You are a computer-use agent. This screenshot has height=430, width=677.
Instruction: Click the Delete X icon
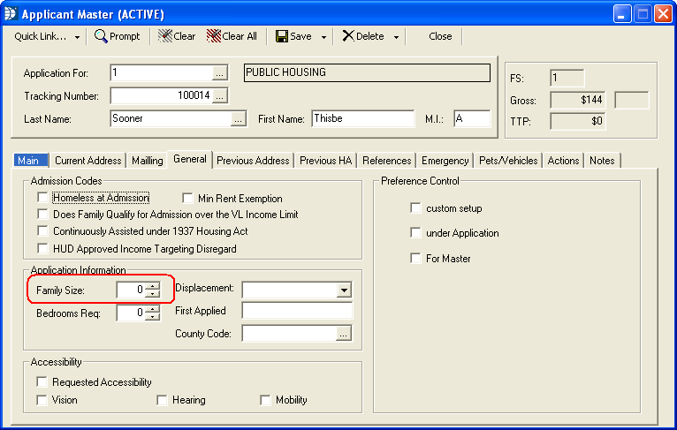click(348, 36)
